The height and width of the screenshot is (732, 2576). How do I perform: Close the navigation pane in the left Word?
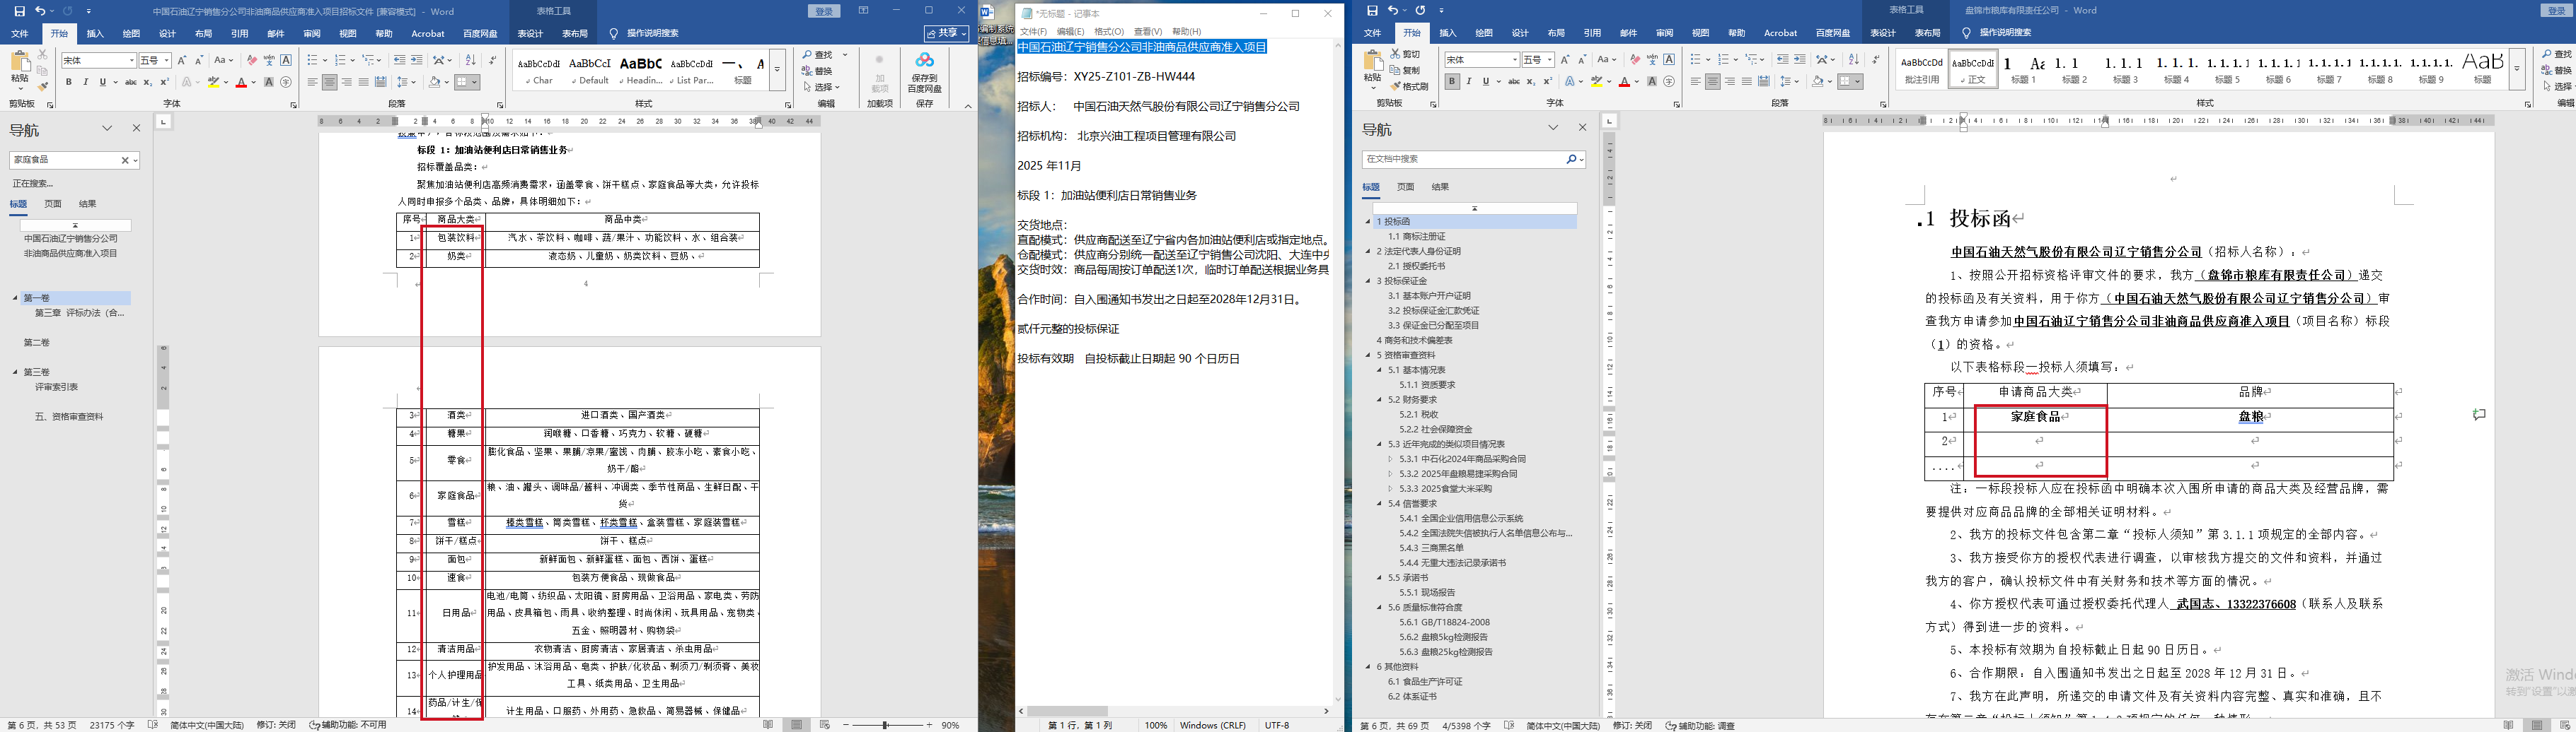(137, 128)
